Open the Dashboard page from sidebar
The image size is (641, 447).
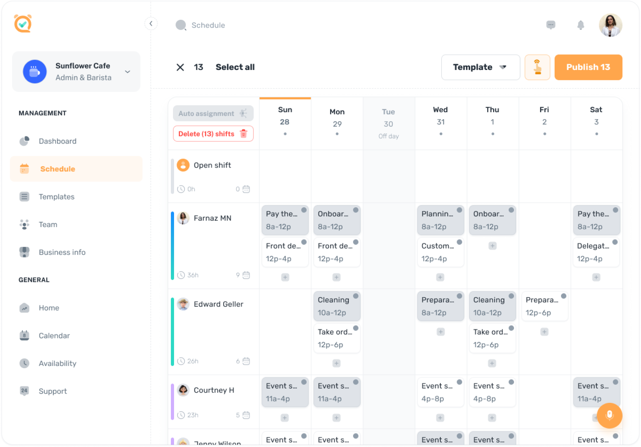(57, 141)
